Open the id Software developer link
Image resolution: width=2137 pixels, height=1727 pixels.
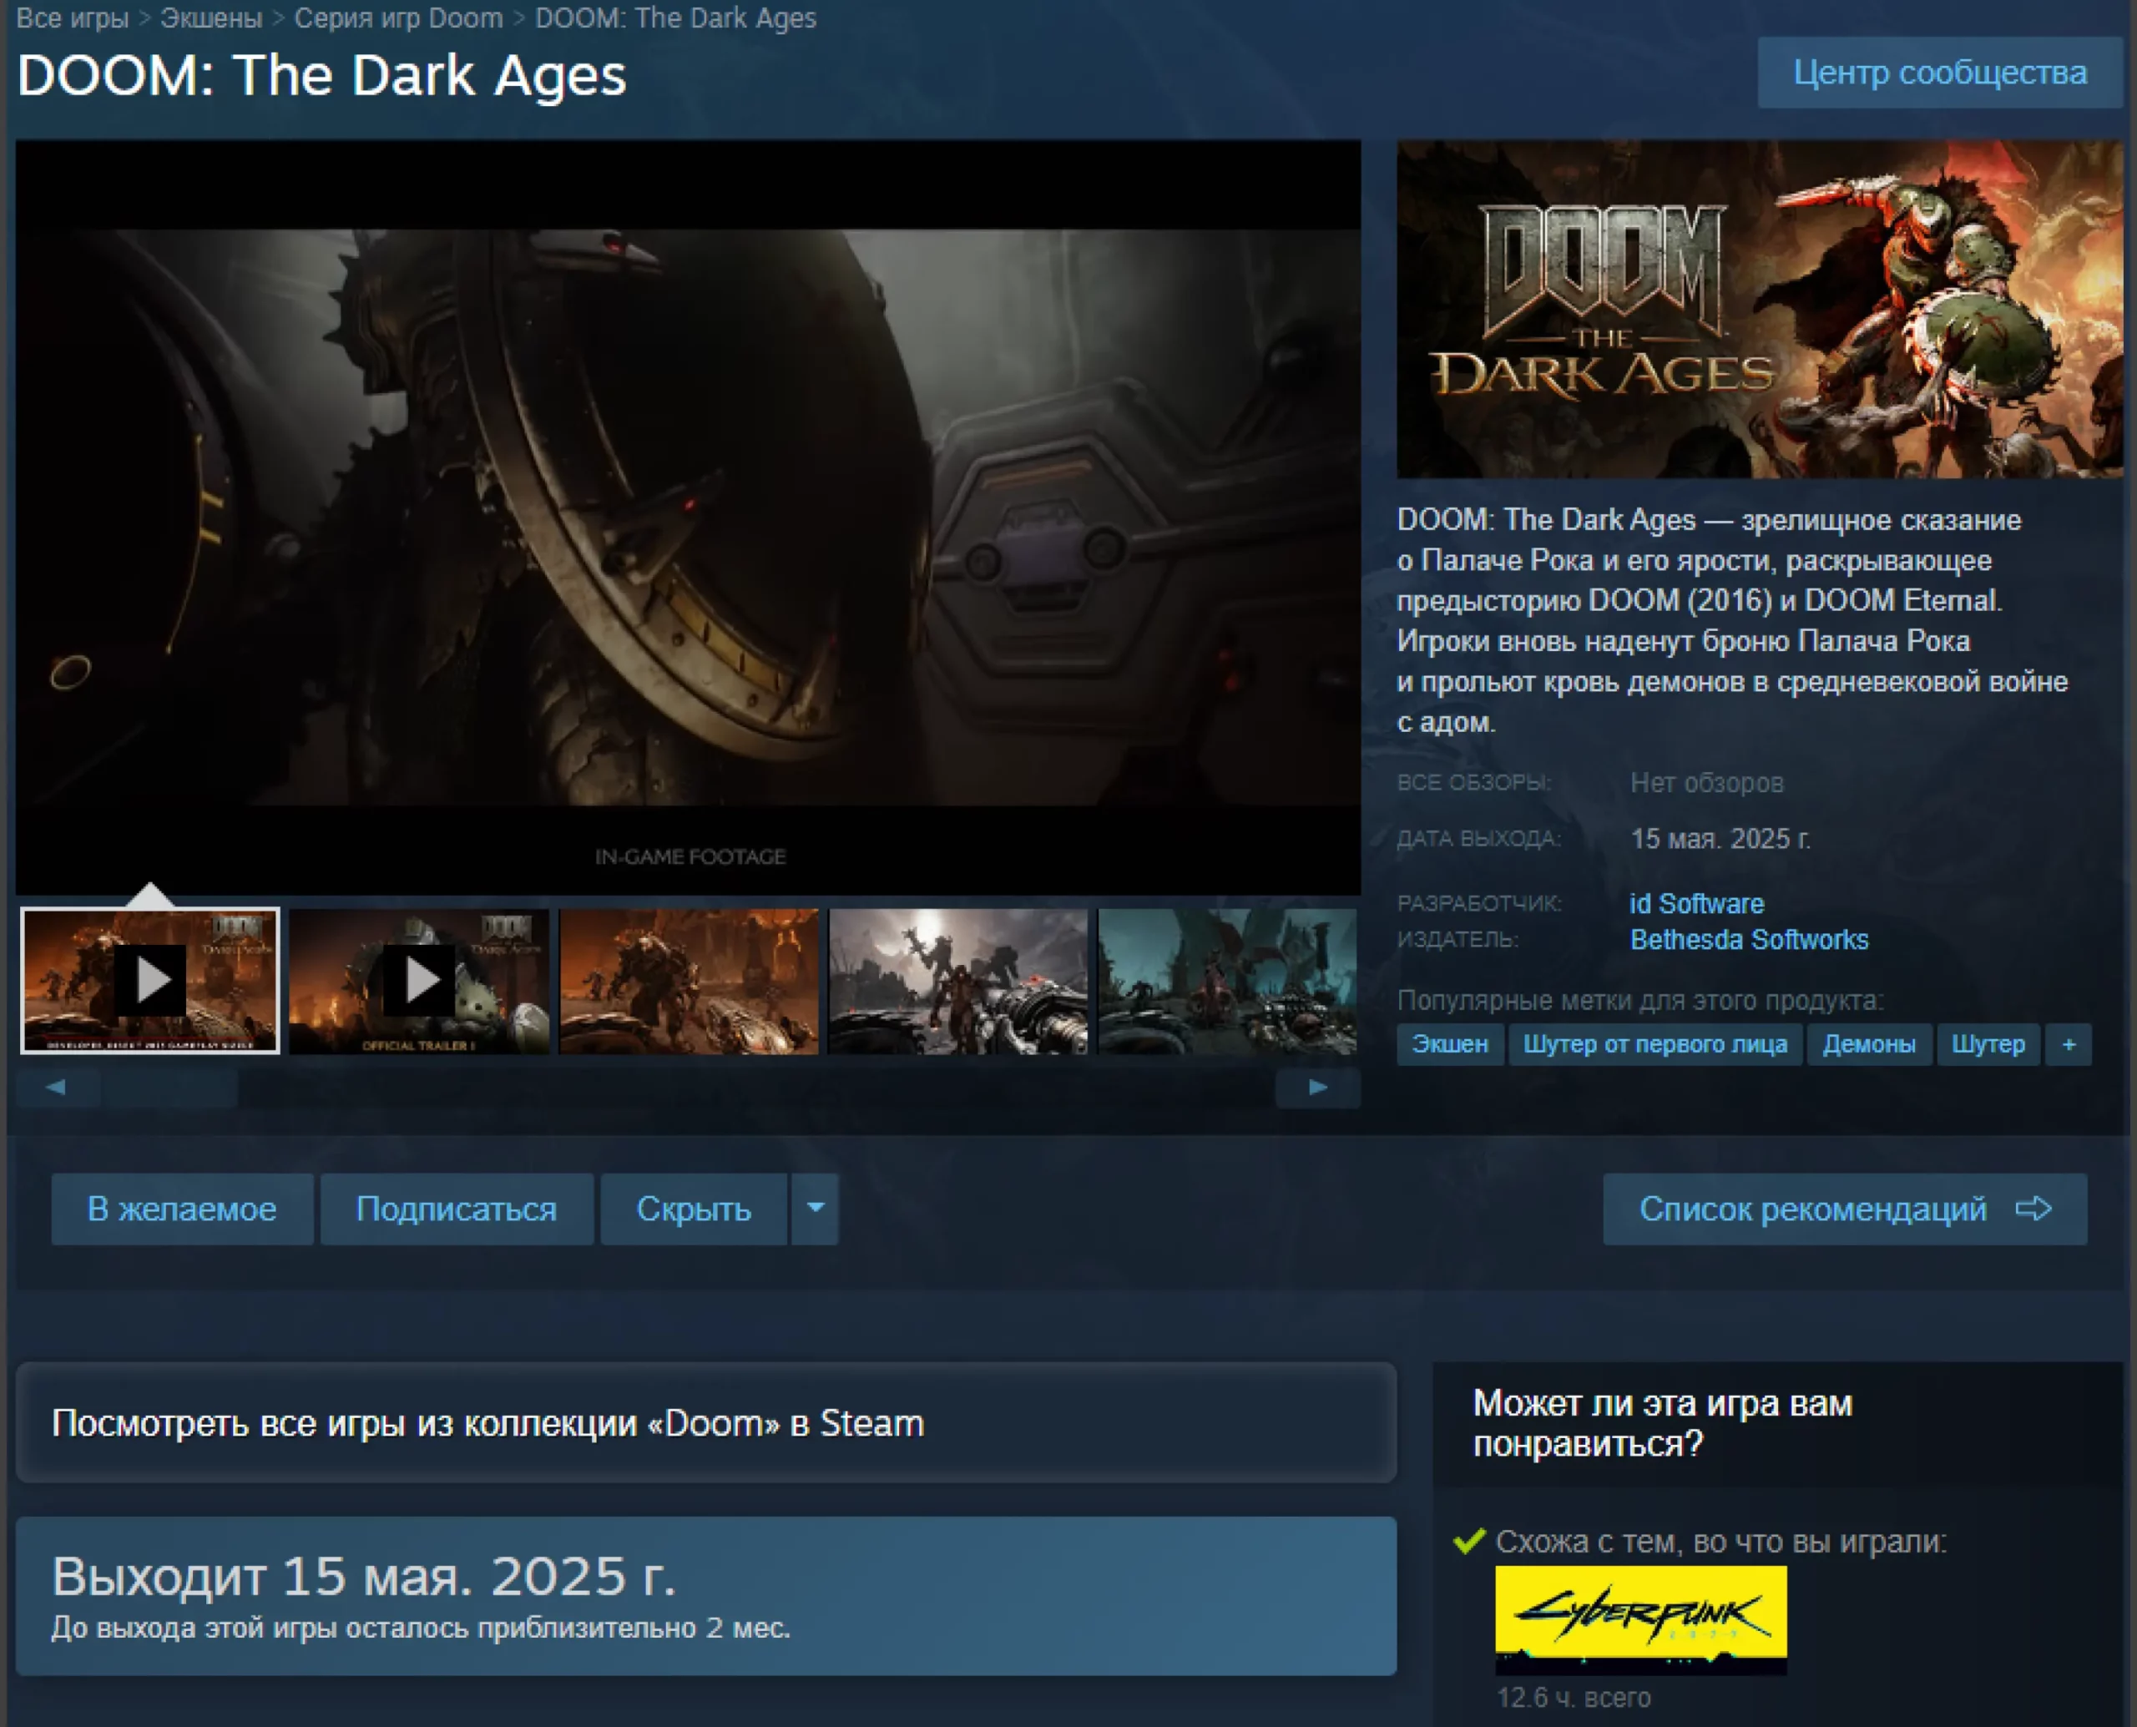pyautogui.click(x=1696, y=903)
